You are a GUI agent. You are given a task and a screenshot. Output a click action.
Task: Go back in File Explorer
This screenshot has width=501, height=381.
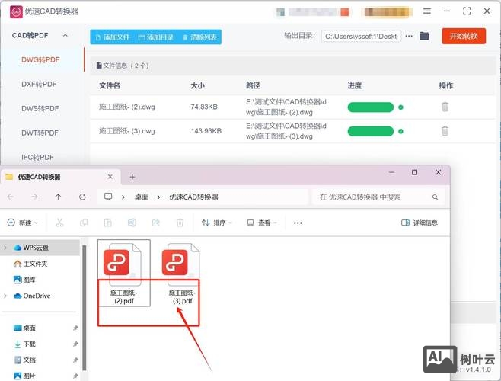10,197
